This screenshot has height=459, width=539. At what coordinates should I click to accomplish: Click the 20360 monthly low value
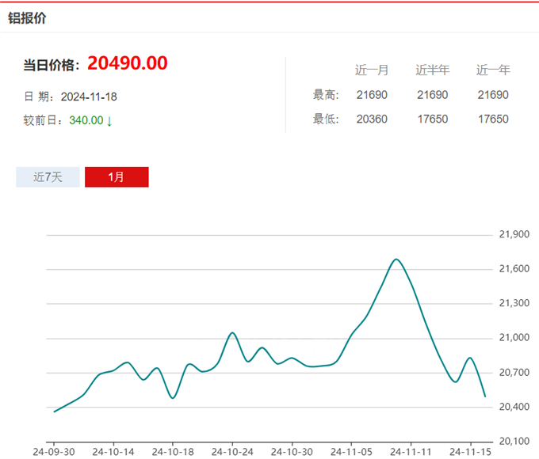(372, 119)
